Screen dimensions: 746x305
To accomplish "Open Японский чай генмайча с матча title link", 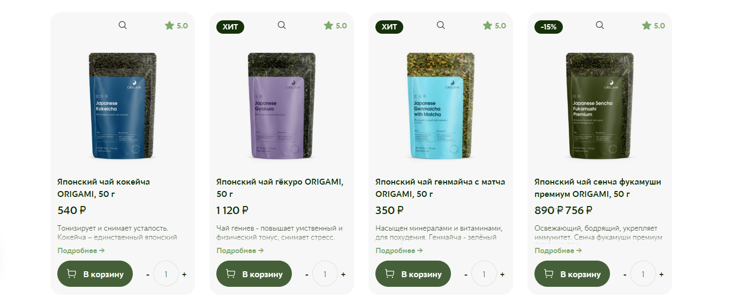I will [440, 188].
